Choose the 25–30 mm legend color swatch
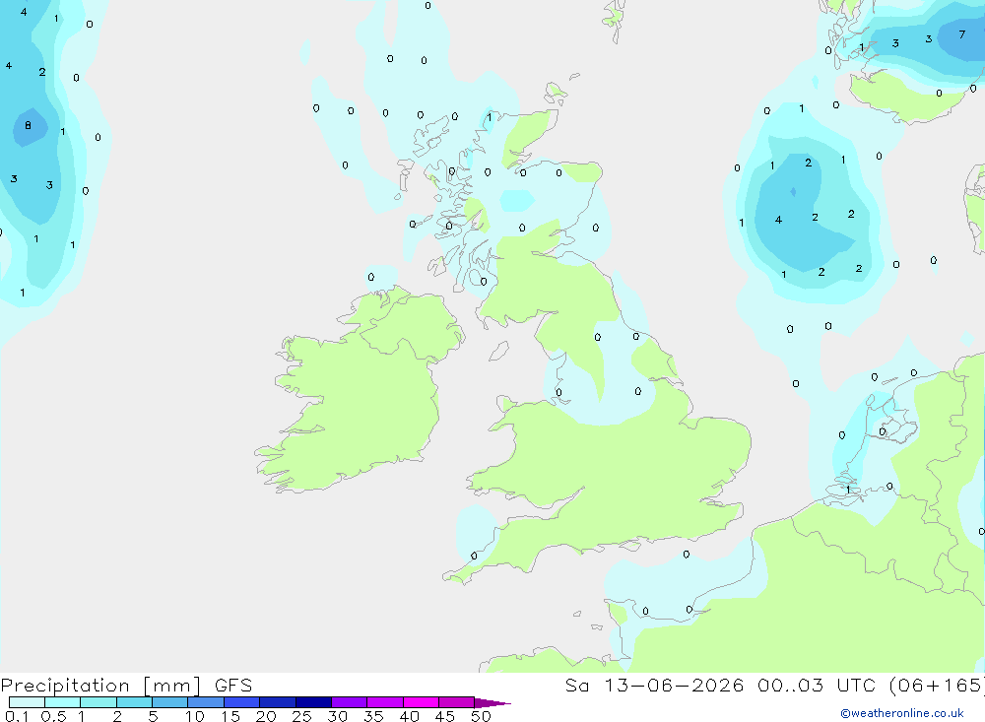 (313, 702)
